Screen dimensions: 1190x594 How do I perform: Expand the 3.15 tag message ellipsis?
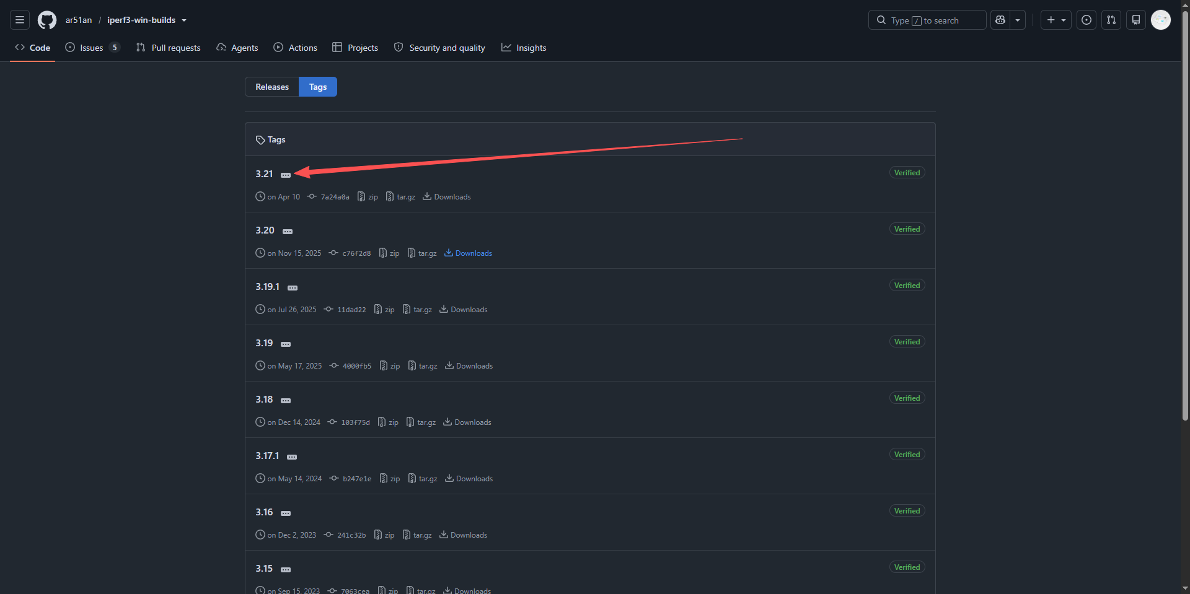[286, 570]
